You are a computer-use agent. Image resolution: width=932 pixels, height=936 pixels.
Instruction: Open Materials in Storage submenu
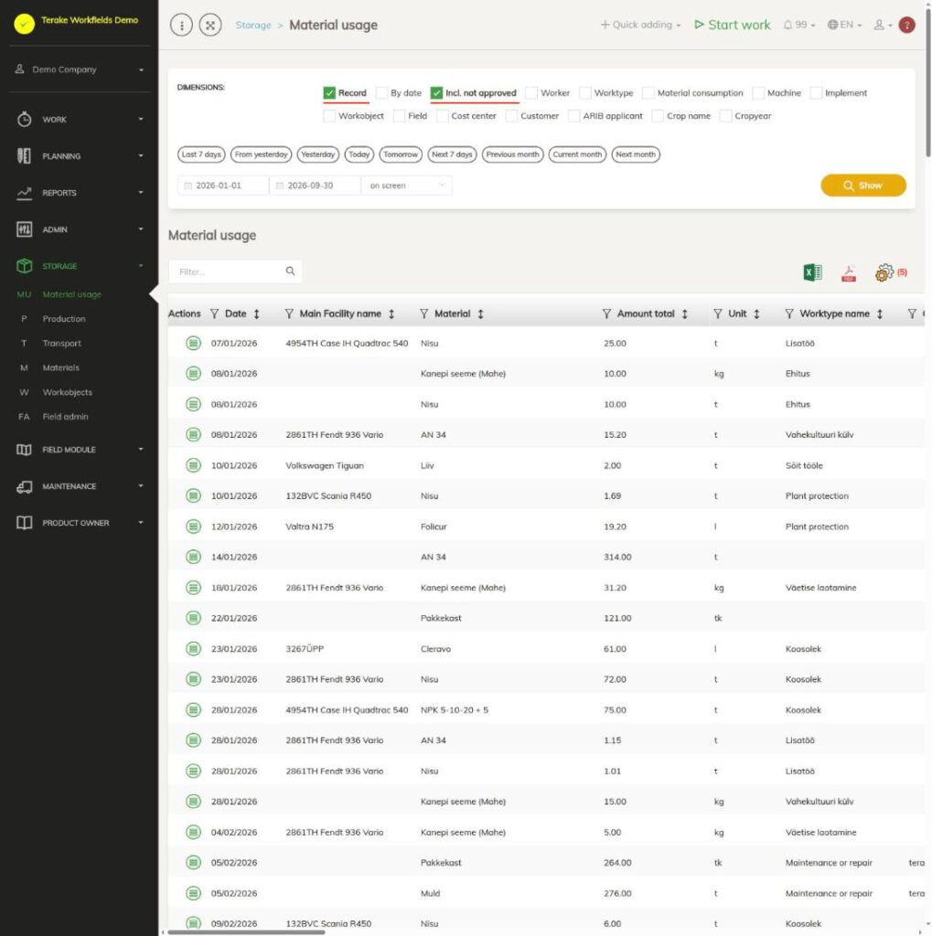[60, 367]
